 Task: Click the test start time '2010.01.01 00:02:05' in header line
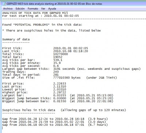(x=61, y=16)
